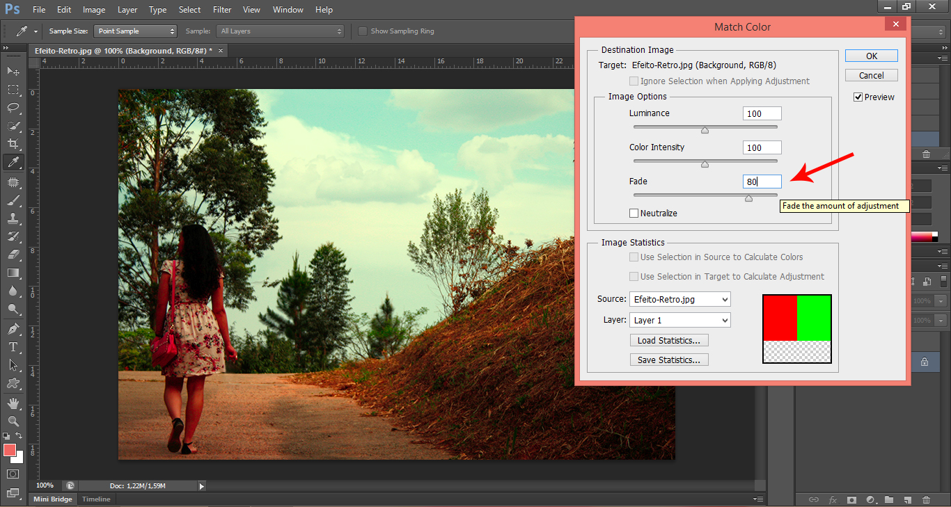
Task: Select the Lasso tool
Action: (x=13, y=108)
